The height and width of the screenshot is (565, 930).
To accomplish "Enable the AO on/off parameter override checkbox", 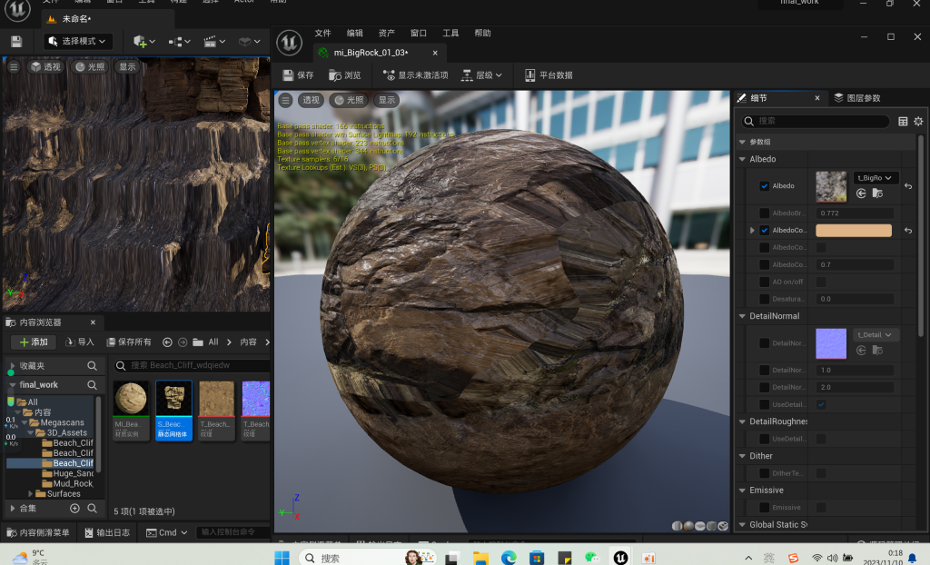I will coord(764,282).
